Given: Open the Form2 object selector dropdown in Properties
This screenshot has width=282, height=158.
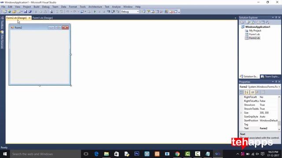Looking at the screenshot, I should pyautogui.click(x=279, y=87).
